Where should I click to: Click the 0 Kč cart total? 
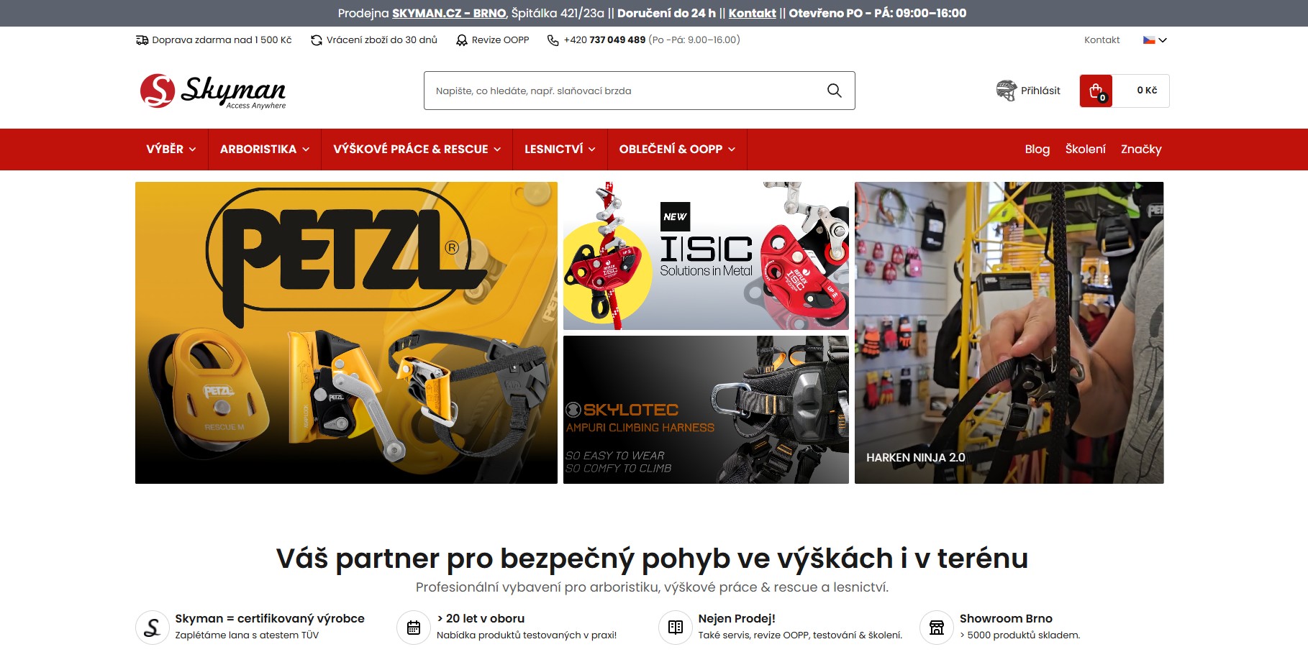tap(1147, 91)
